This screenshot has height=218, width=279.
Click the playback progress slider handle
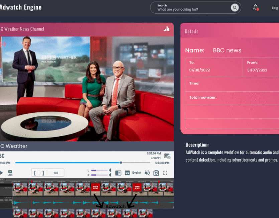click(x=121, y=163)
